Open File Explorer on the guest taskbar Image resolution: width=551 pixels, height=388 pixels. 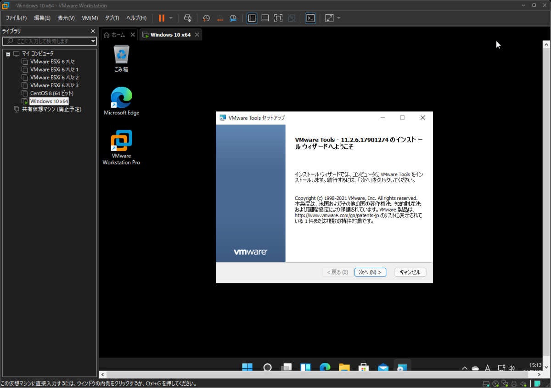(344, 367)
